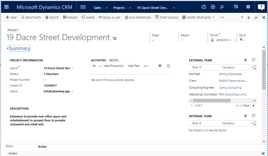Open the form selector beside project title
Viewport: 268px width, 156px height.
pos(114,38)
